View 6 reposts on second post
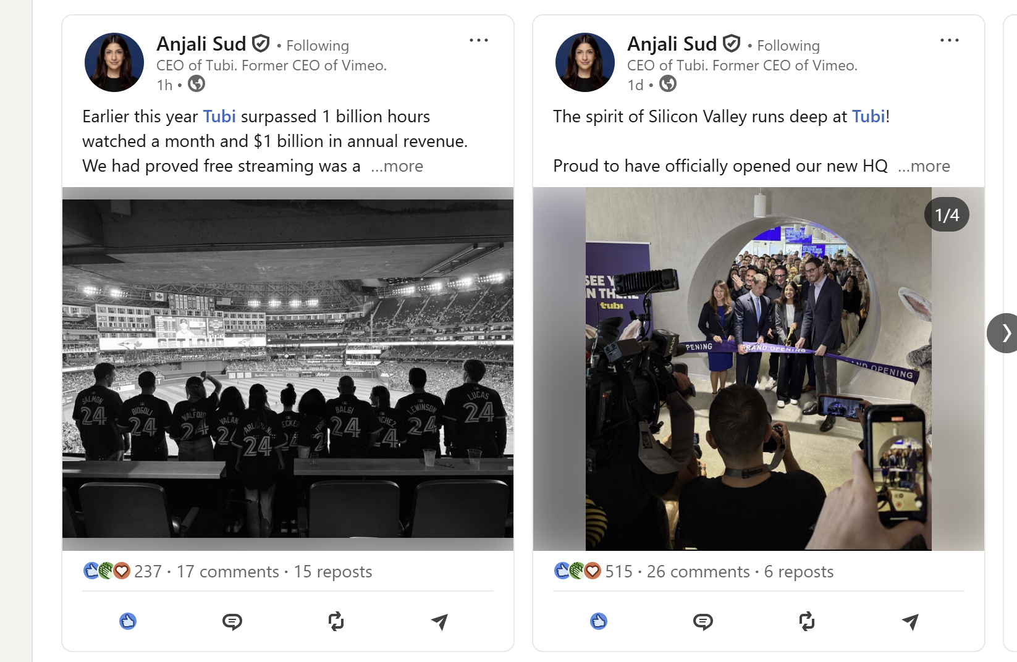Viewport: 1017px width, 662px height. tap(799, 572)
